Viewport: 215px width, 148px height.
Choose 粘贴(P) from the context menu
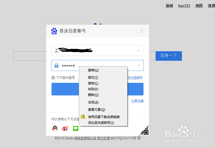[103, 89]
